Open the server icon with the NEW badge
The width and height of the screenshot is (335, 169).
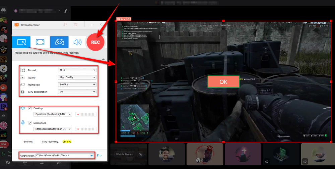coord(4,145)
